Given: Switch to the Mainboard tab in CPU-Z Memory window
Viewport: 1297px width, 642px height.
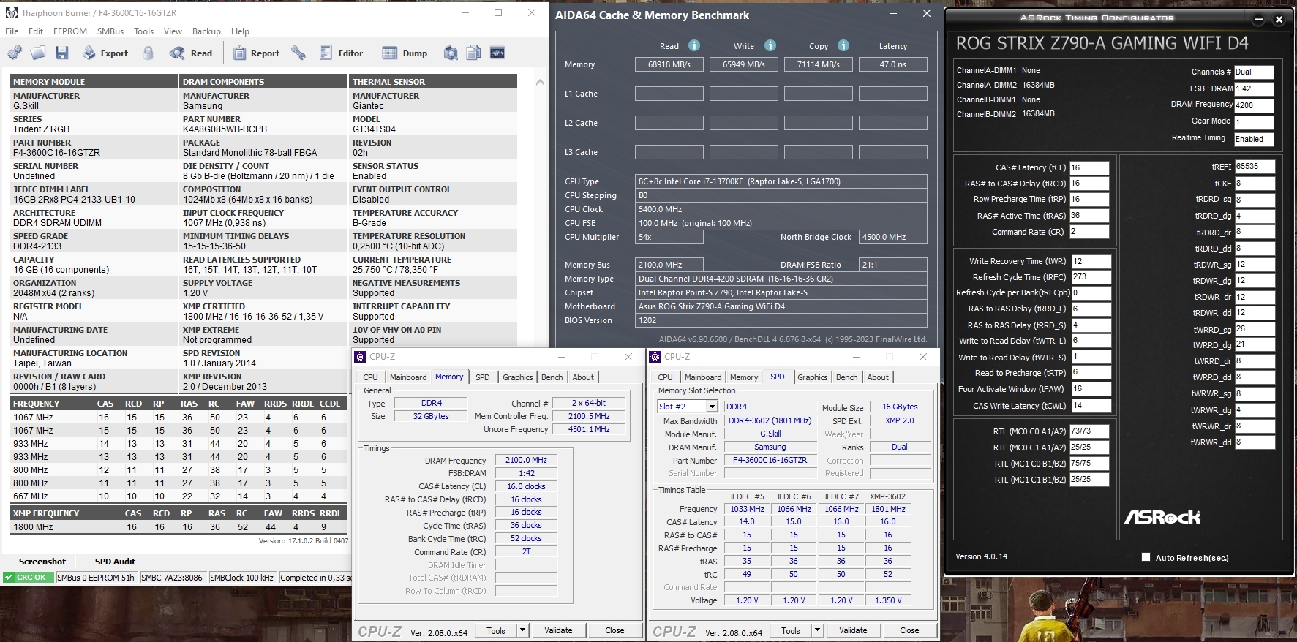Looking at the screenshot, I should (x=408, y=377).
